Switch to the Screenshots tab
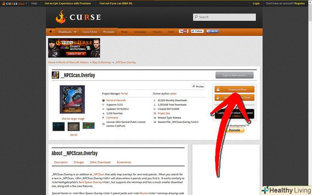This screenshot has width=312, height=195. [124, 162]
